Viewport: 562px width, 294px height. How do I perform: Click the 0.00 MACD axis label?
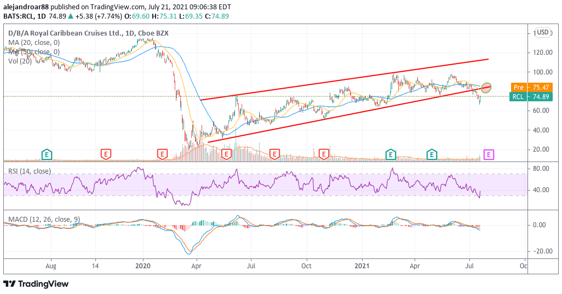(x=540, y=225)
